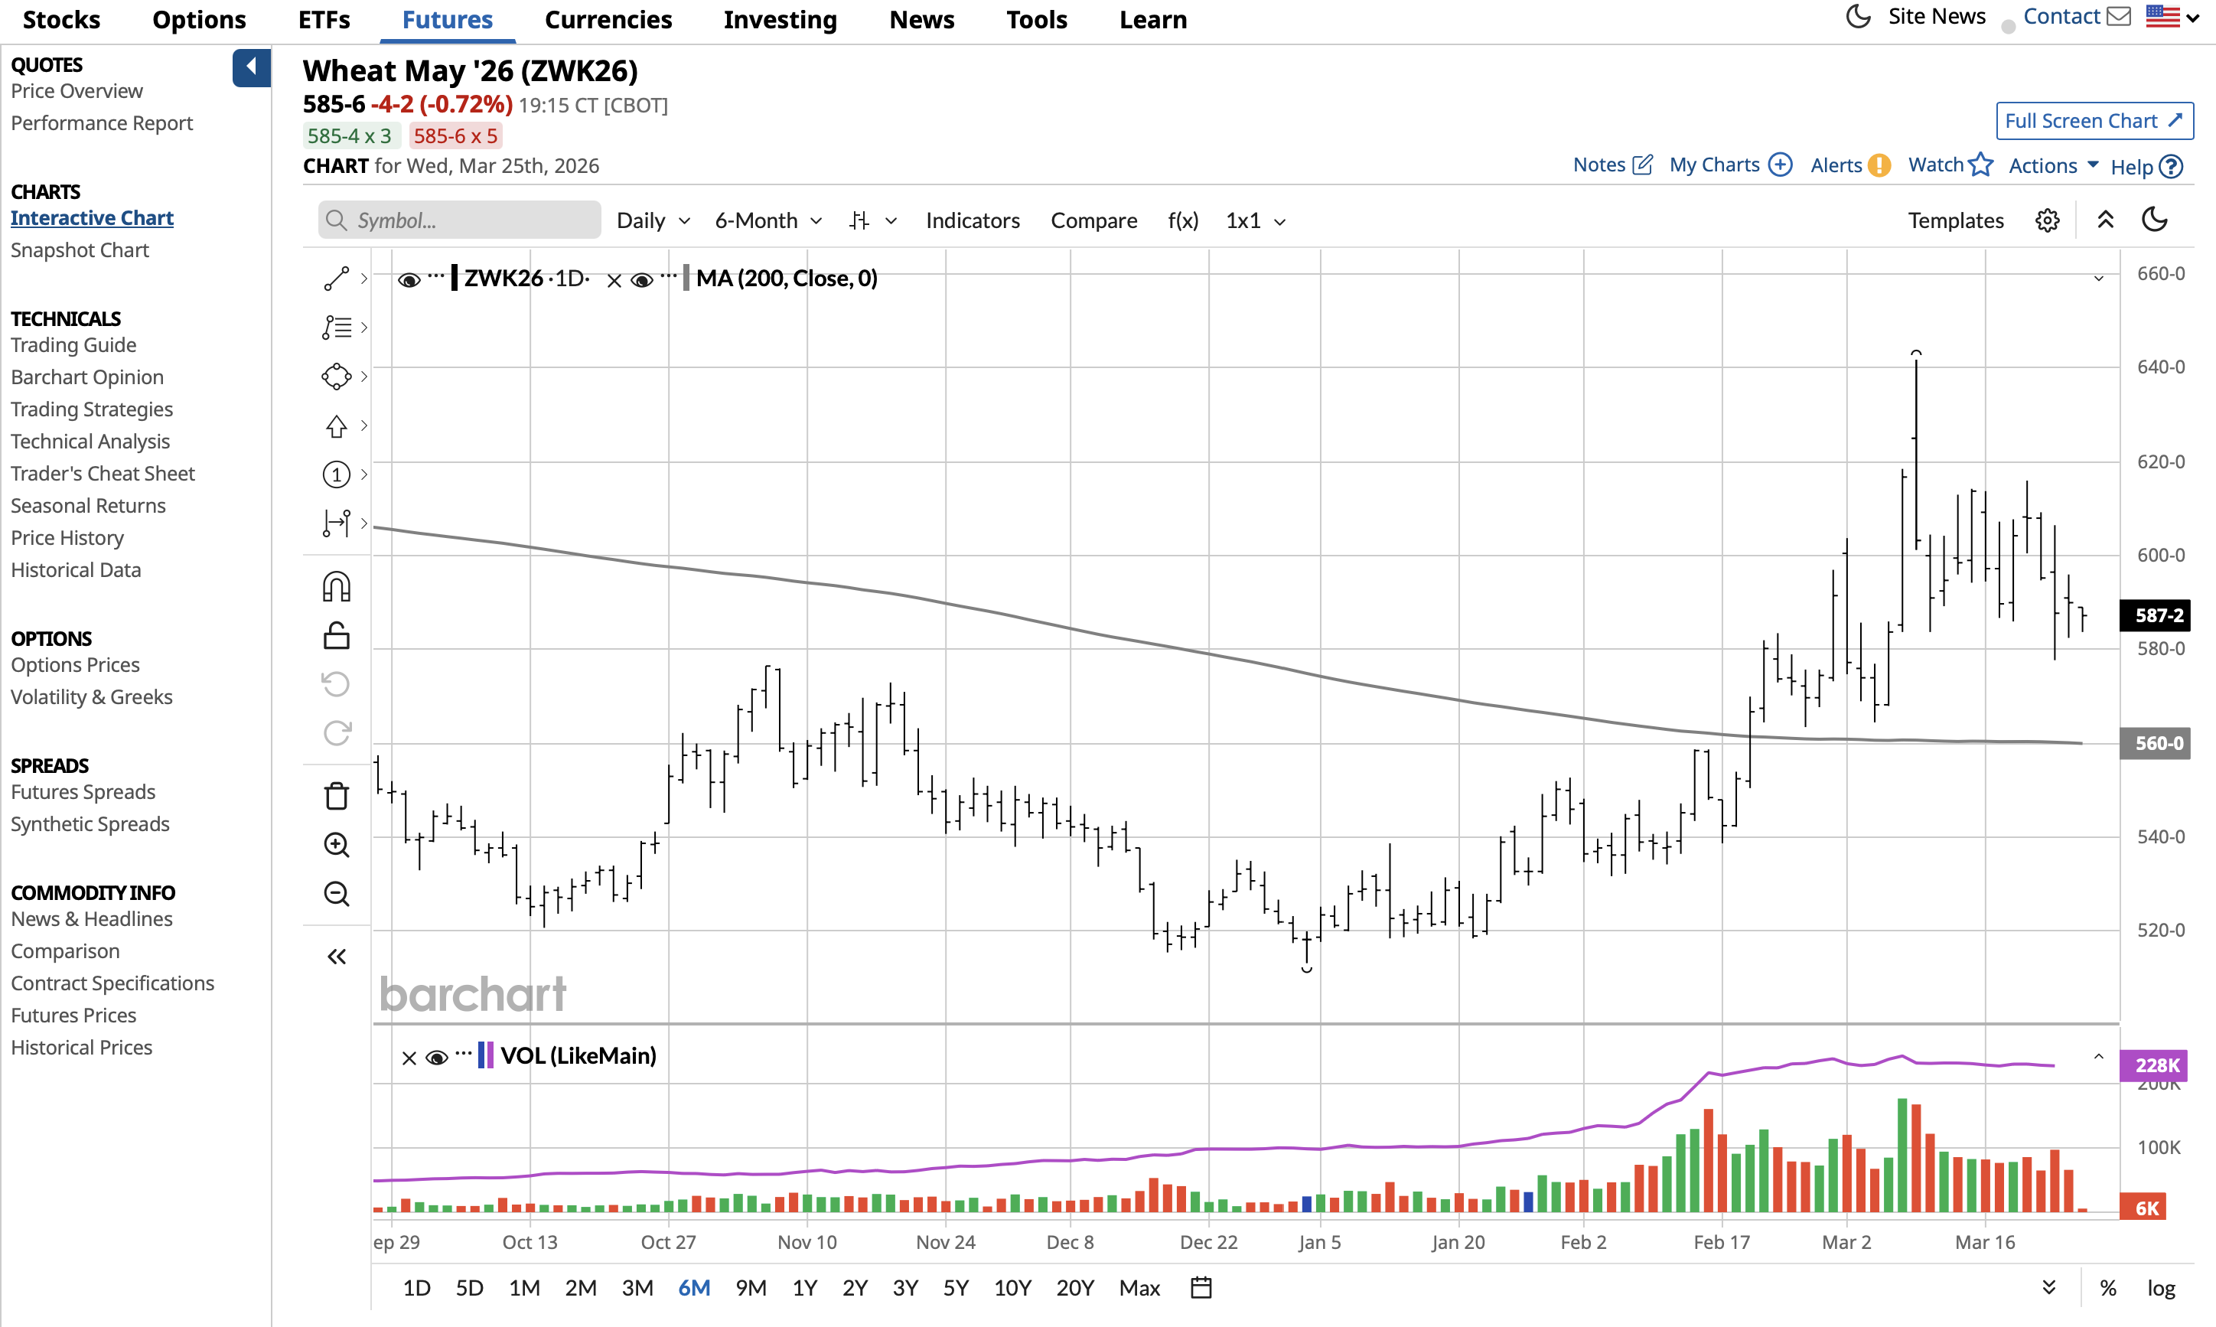Screen dimensions: 2216x1327
Task: Click the Full Screen Chart button
Action: pos(2094,121)
